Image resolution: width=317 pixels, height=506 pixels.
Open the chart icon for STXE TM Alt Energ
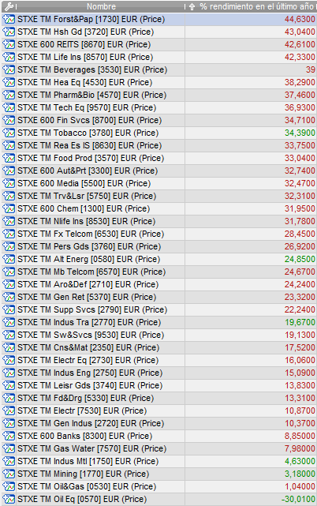[x=9, y=259]
